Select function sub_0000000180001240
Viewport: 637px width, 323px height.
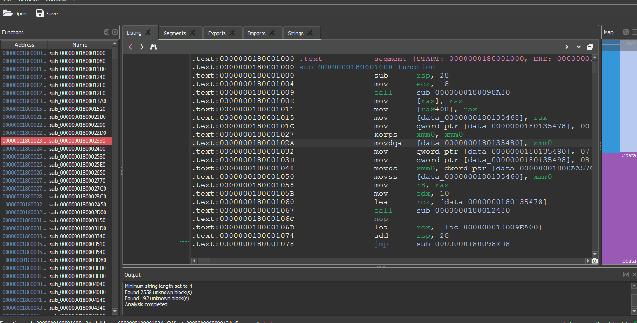(x=56, y=77)
